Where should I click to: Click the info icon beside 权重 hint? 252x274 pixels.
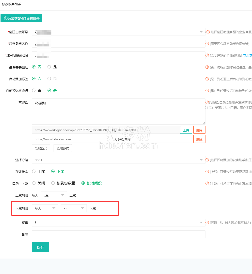point(208,223)
